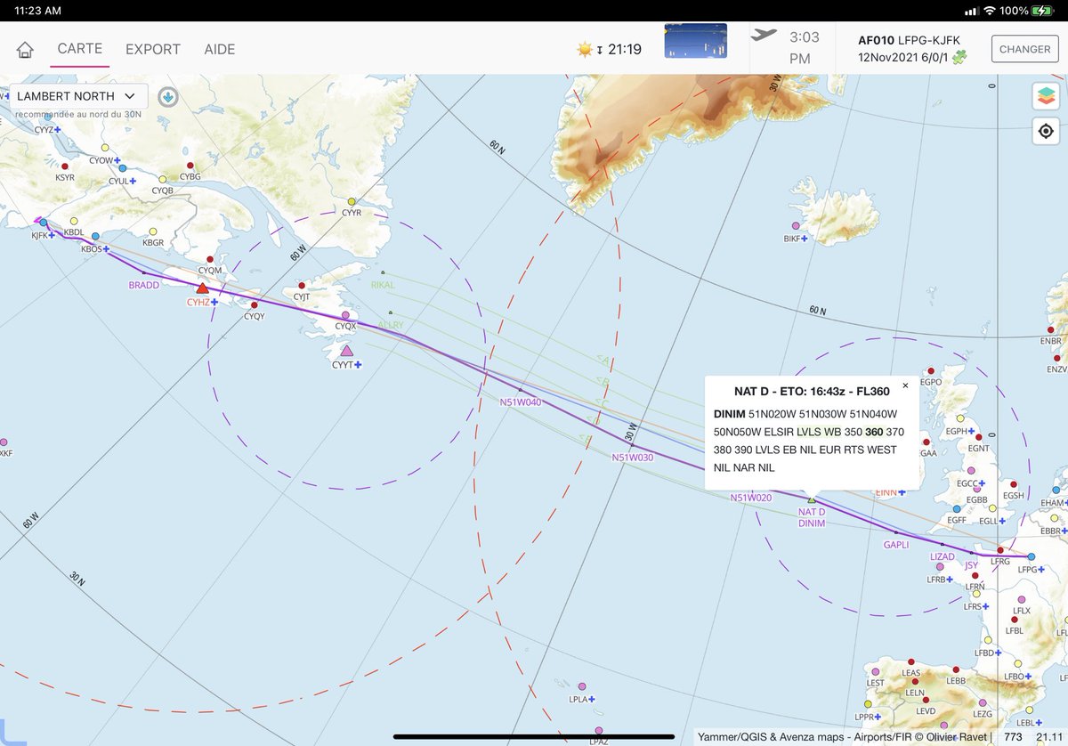
Task: Tap the KBDL airport marker
Action: point(73,221)
